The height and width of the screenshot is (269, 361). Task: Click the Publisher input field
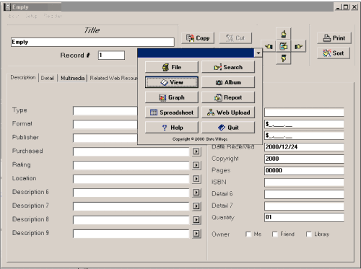105,138
